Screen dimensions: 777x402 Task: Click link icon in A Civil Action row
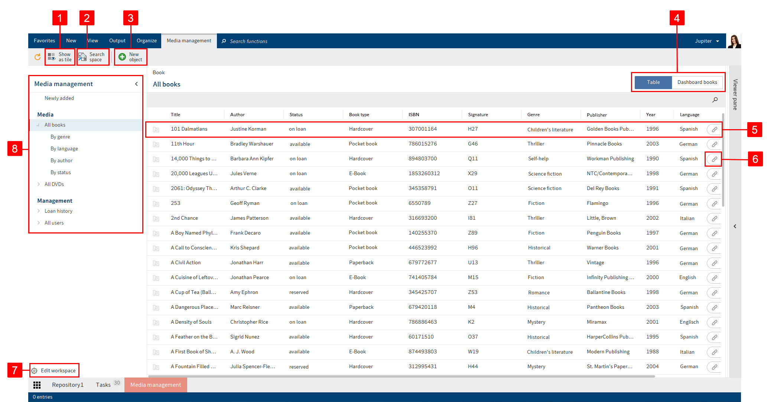coord(714,263)
